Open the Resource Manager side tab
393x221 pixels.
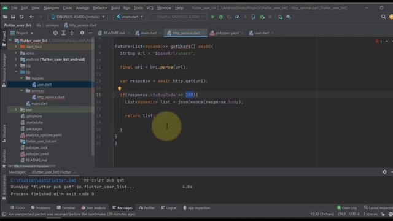click(4, 70)
